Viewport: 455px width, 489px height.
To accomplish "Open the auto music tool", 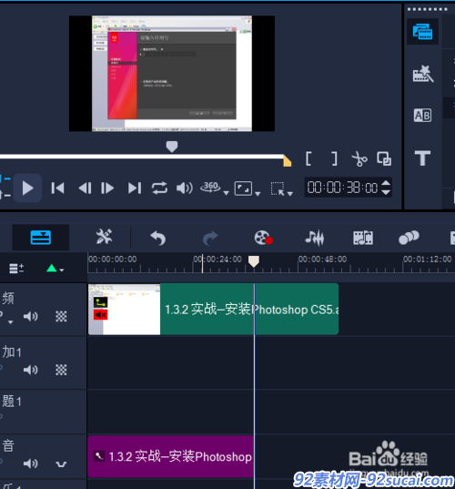I will 363,238.
